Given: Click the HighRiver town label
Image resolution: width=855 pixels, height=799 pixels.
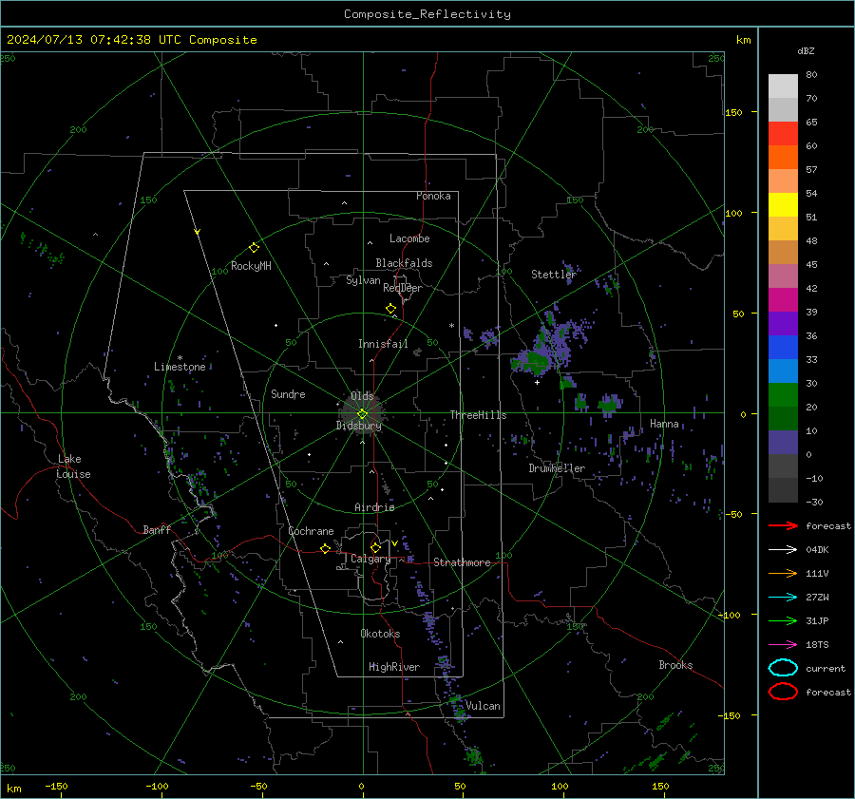Looking at the screenshot, I should [x=394, y=667].
